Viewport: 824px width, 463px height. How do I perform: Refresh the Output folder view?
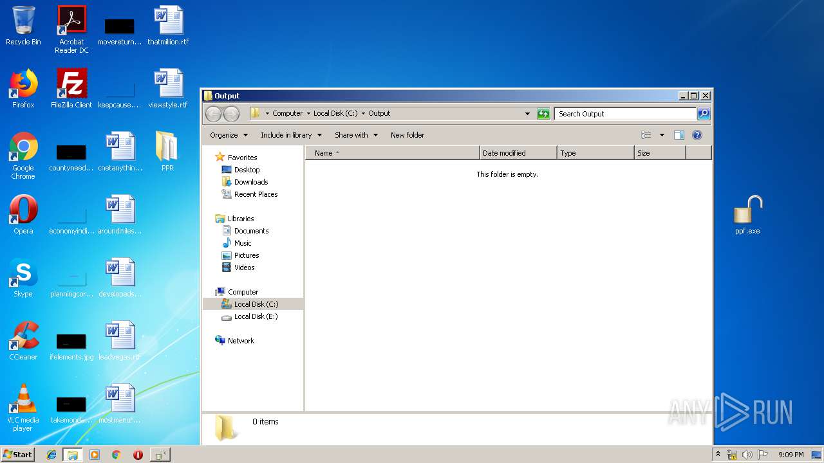[x=544, y=114]
